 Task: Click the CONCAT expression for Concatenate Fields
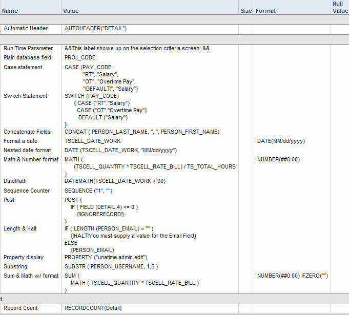click(142, 132)
